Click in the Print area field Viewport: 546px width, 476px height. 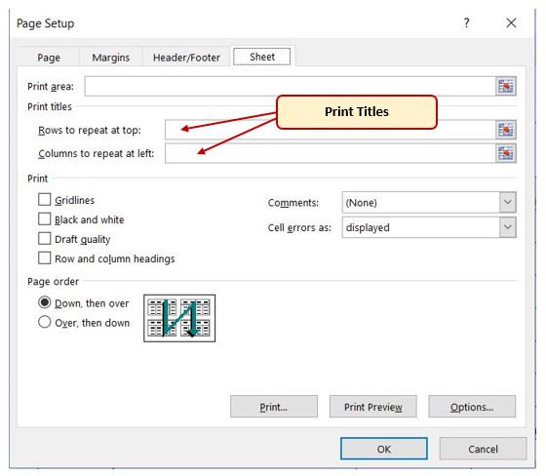point(291,86)
